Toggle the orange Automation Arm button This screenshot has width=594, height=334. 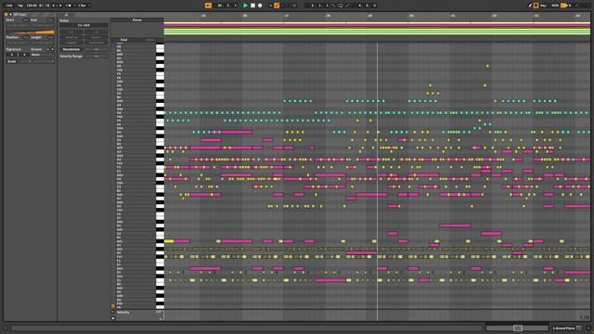coord(277,6)
